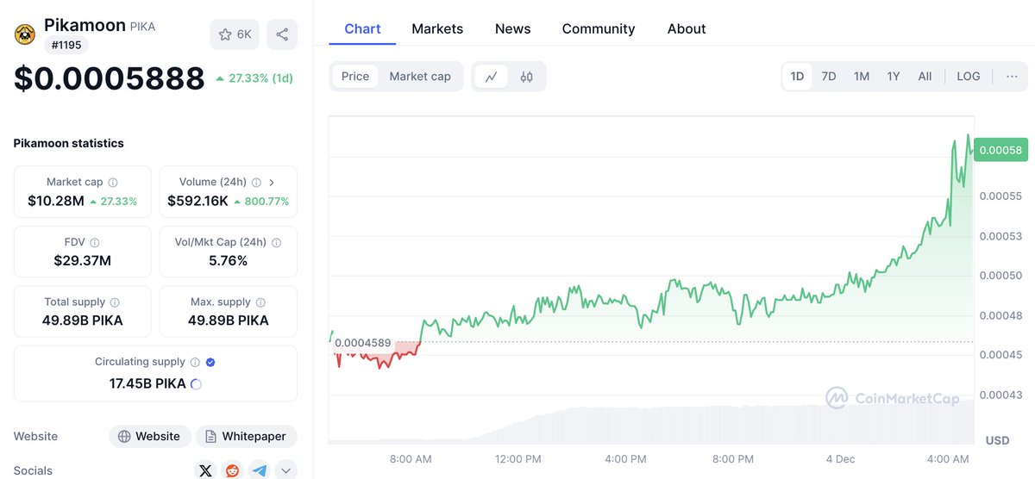Switch chart to Market cap view
This screenshot has height=479, width=1035.
pyautogui.click(x=420, y=77)
